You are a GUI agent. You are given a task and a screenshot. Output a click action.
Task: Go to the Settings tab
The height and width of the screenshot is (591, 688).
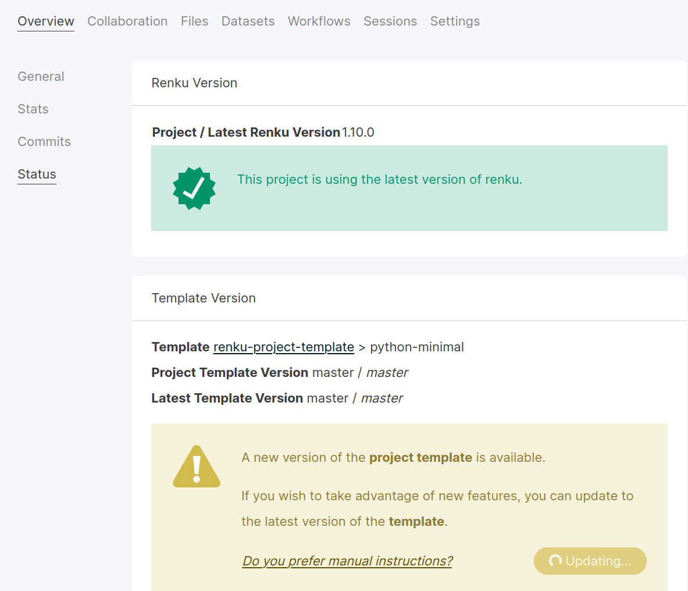(455, 21)
